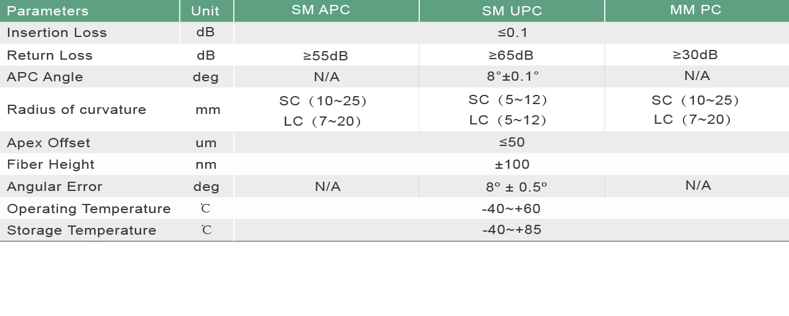Click the 8° ± 0.5° Angular Error cell
The image size is (789, 316).
(517, 187)
